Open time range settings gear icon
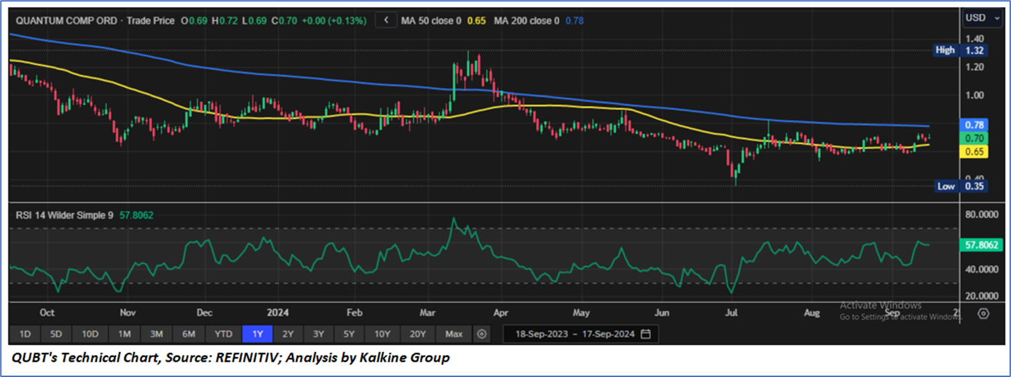The width and height of the screenshot is (1011, 377). click(482, 334)
